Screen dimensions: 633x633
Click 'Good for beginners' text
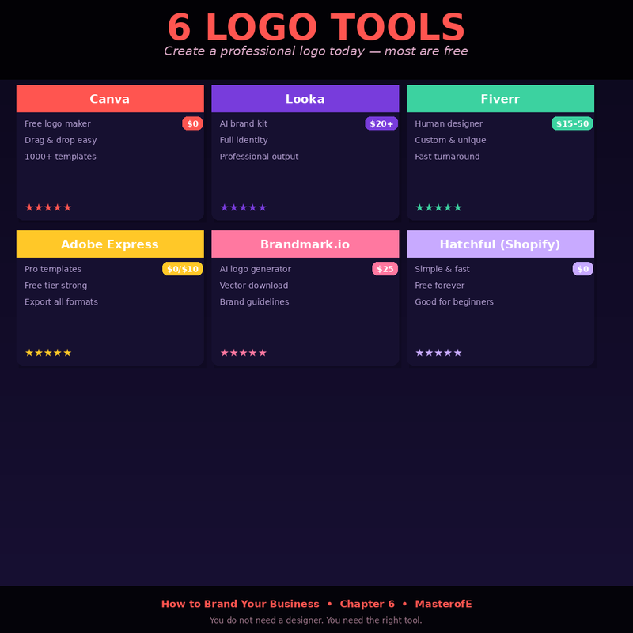pos(454,302)
